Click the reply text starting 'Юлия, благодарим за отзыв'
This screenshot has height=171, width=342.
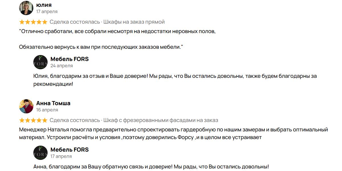175,80
